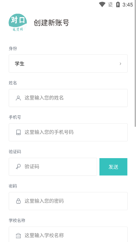Click the school building icon in 学校名称 field
Image resolution: width=136 pixels, height=242 pixels.
pos(18,235)
